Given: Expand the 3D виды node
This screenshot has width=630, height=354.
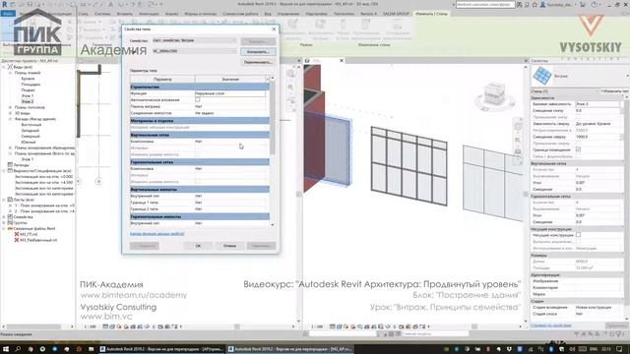Looking at the screenshot, I should point(10,113).
